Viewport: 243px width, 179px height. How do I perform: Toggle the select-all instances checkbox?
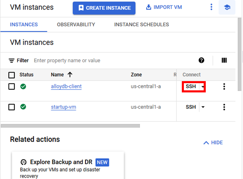(12, 75)
